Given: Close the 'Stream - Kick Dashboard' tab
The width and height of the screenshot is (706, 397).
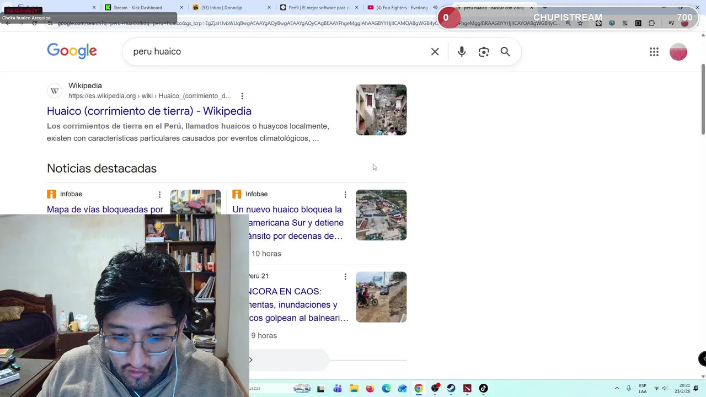Looking at the screenshot, I should [x=181, y=8].
